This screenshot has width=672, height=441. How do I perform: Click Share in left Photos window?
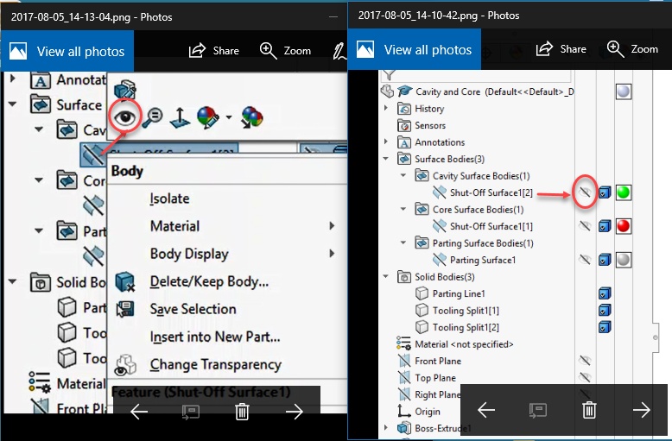coord(214,51)
